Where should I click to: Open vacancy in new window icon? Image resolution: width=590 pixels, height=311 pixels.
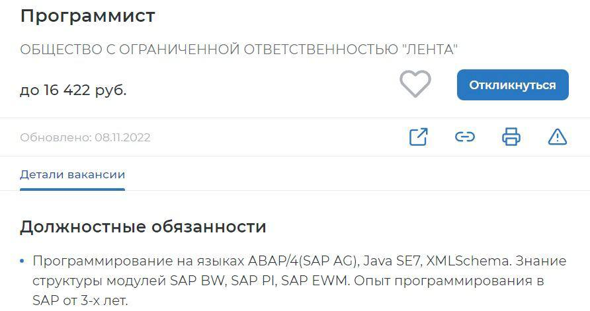tap(419, 137)
